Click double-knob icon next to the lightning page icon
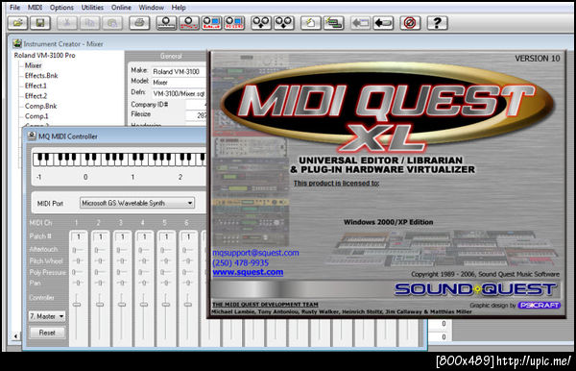Image resolution: width=576 pixels, height=371 pixels. pos(284,23)
